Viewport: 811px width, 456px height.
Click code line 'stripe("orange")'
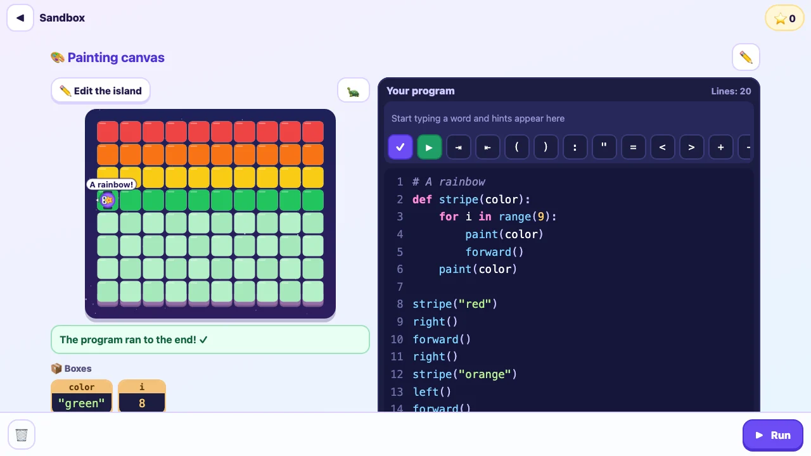pos(465,374)
